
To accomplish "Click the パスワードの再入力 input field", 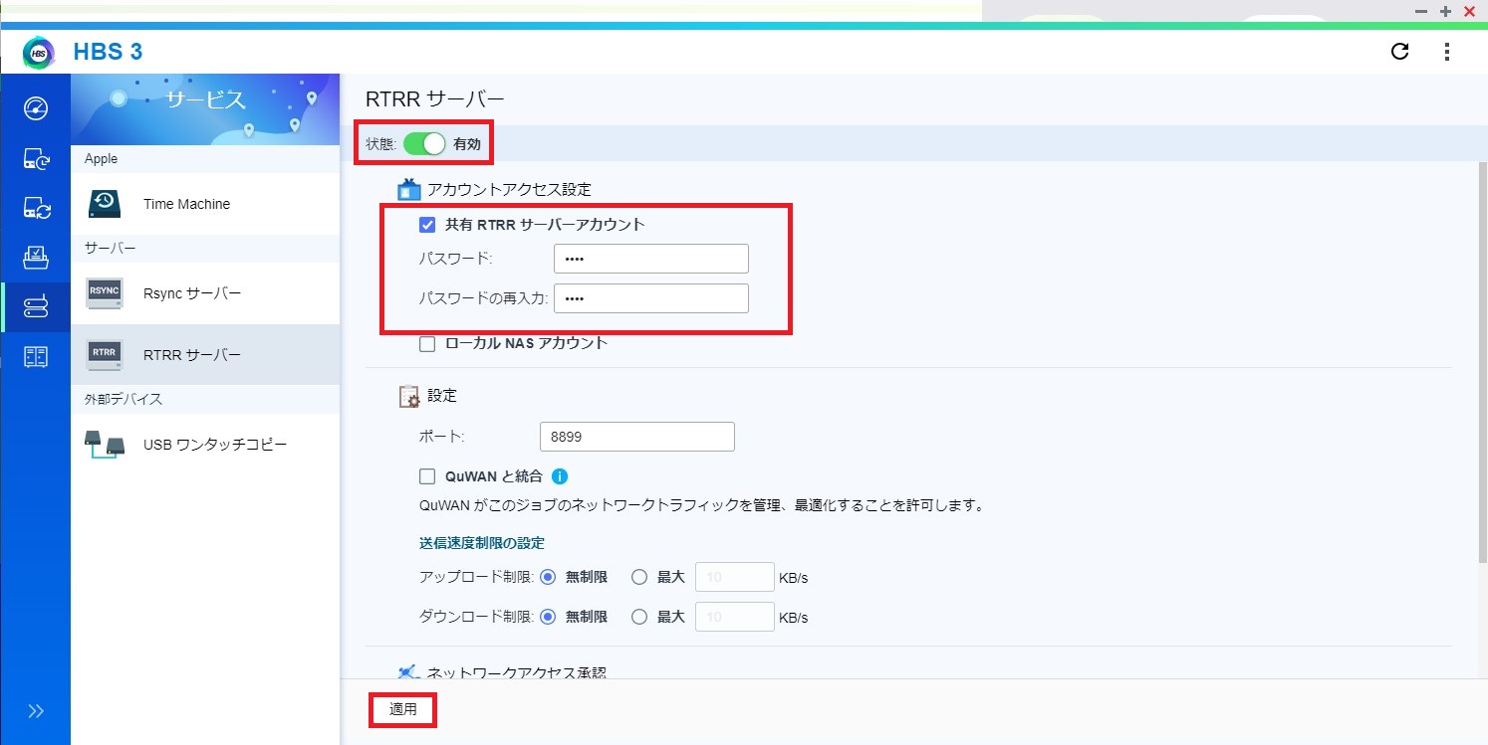I will point(651,298).
